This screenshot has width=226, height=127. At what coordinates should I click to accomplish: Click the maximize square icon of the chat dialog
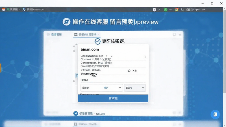tap(174, 34)
